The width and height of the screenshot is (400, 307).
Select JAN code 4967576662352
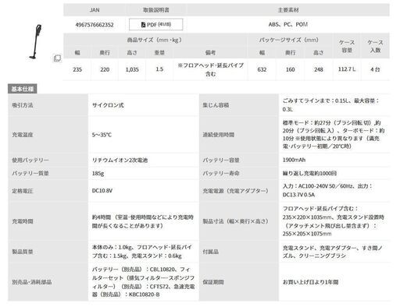pos(95,25)
